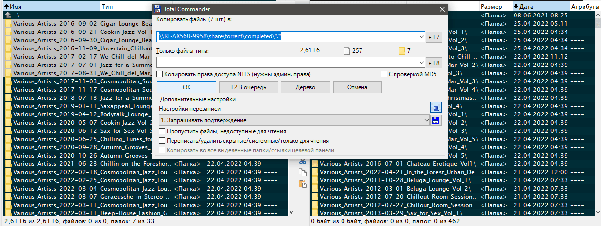The height and width of the screenshot is (226, 601).
Task: Click folder icon of Geraeusche_in_Stereo
Action: pos(8,197)
